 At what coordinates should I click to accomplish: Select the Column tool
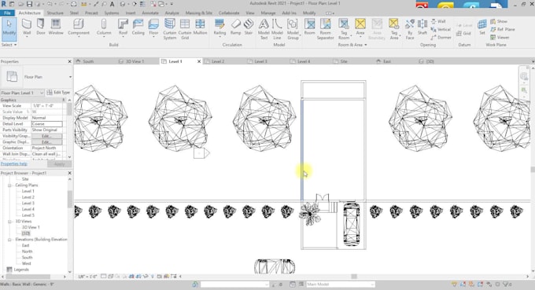click(104, 27)
